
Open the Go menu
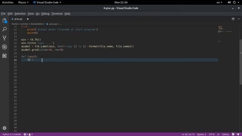point(37,14)
